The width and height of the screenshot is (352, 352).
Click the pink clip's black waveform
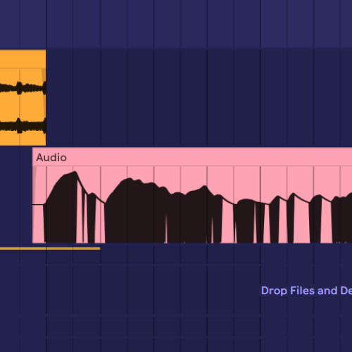[192, 207]
